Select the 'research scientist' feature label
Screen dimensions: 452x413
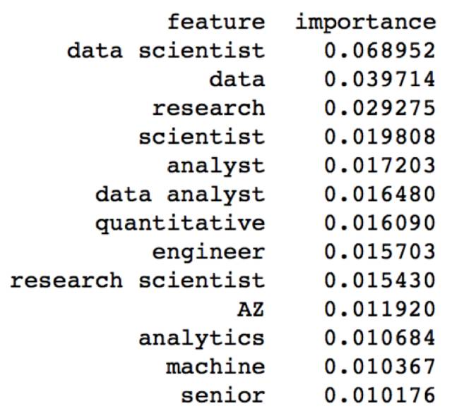point(138,281)
